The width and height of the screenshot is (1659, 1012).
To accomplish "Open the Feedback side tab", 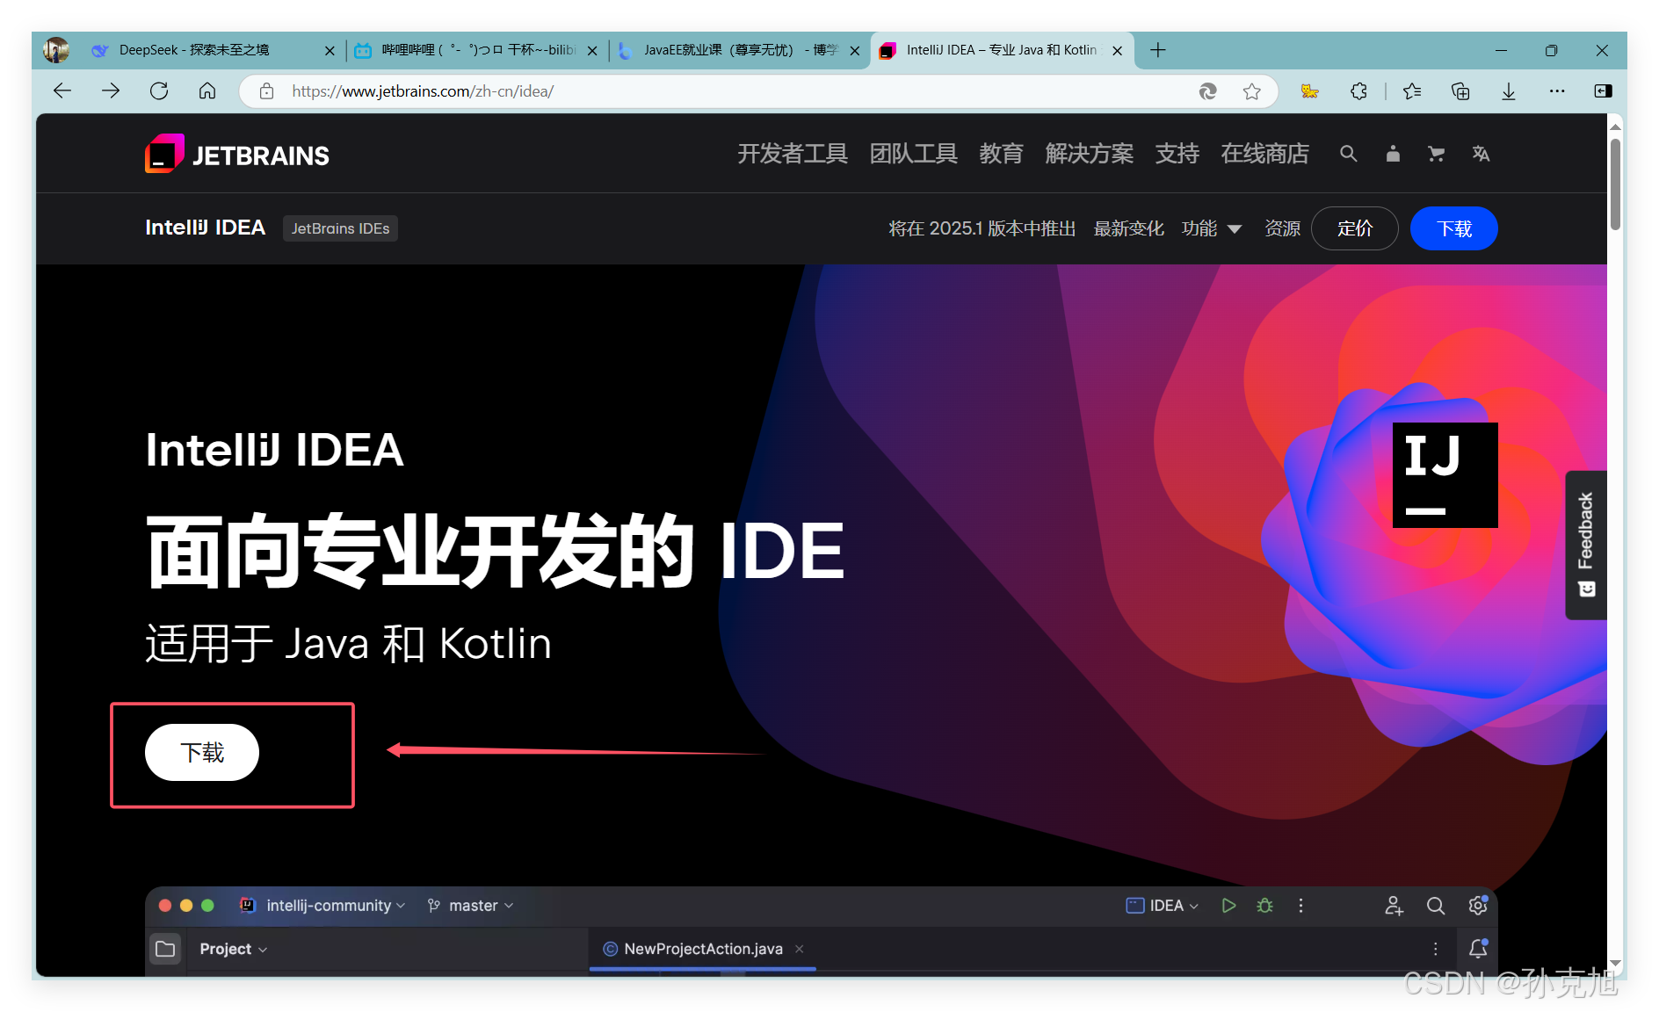I will click(1586, 545).
